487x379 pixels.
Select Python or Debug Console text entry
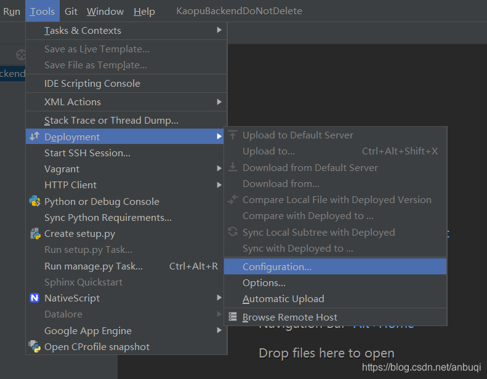102,202
